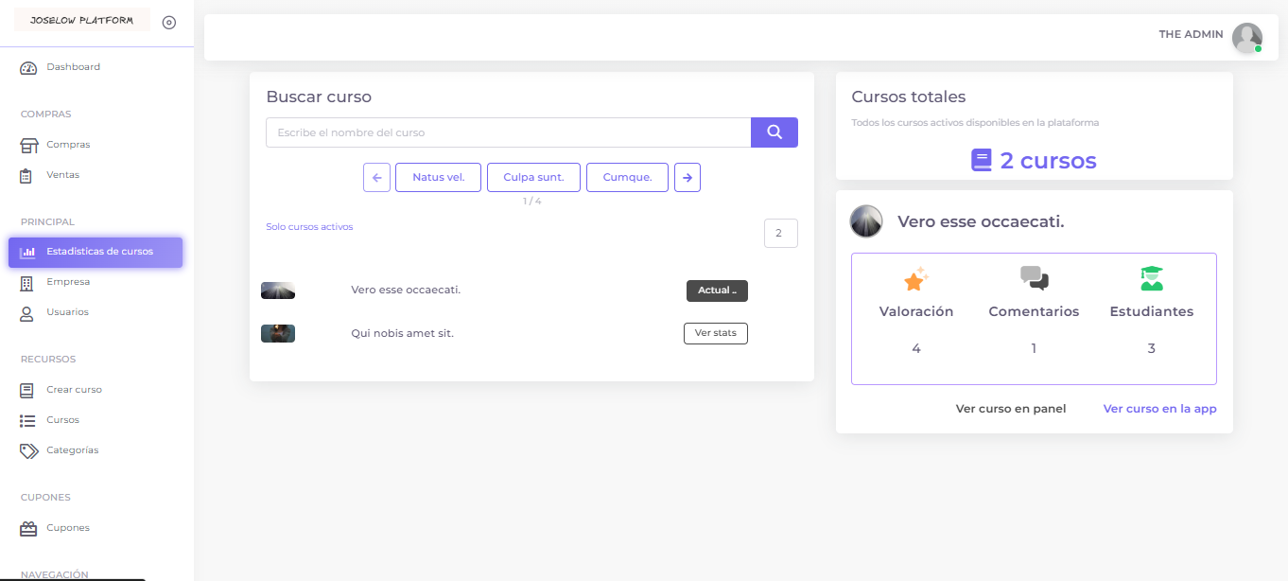1288x581 pixels.
Task: Click the sidebar toggle circle icon
Action: point(169,23)
